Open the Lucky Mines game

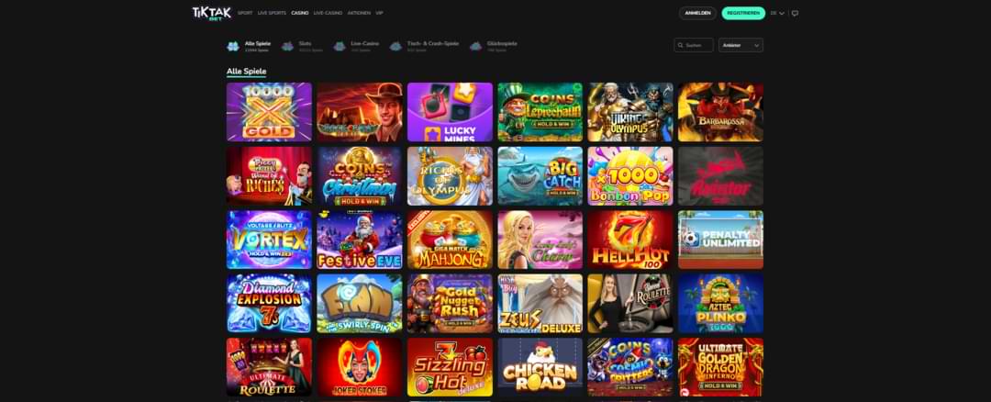450,112
